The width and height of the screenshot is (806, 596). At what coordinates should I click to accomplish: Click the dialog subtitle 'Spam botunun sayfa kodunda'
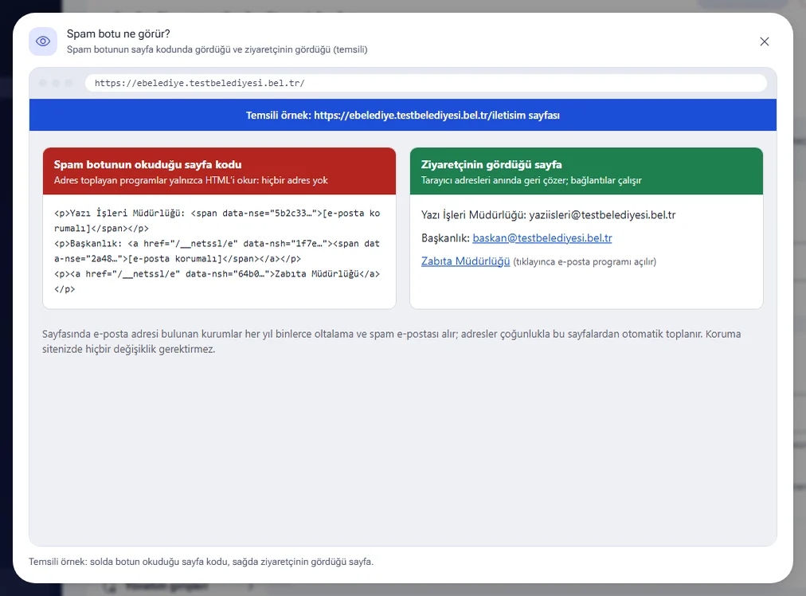217,49
